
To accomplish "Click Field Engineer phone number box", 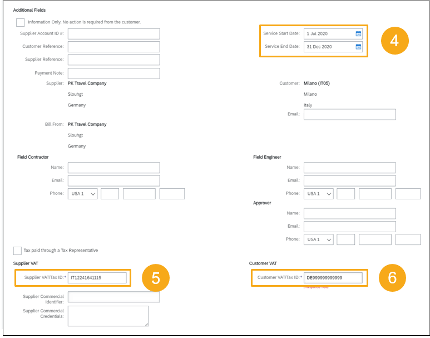I will [375, 194].
